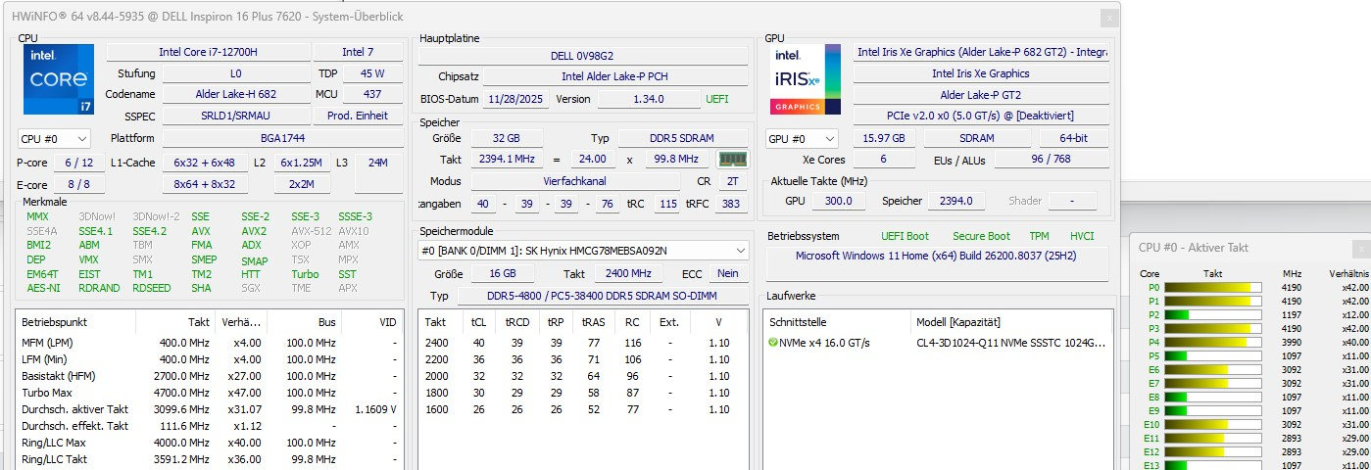Image resolution: width=1371 pixels, height=470 pixels.
Task: Click the memory size 32 GB field
Action: (508, 138)
